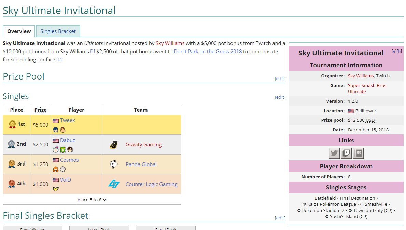Viewport: 406px width, 230px height.
Task: Open Super Smash Bros. Ultimate game link
Action: click(x=367, y=88)
